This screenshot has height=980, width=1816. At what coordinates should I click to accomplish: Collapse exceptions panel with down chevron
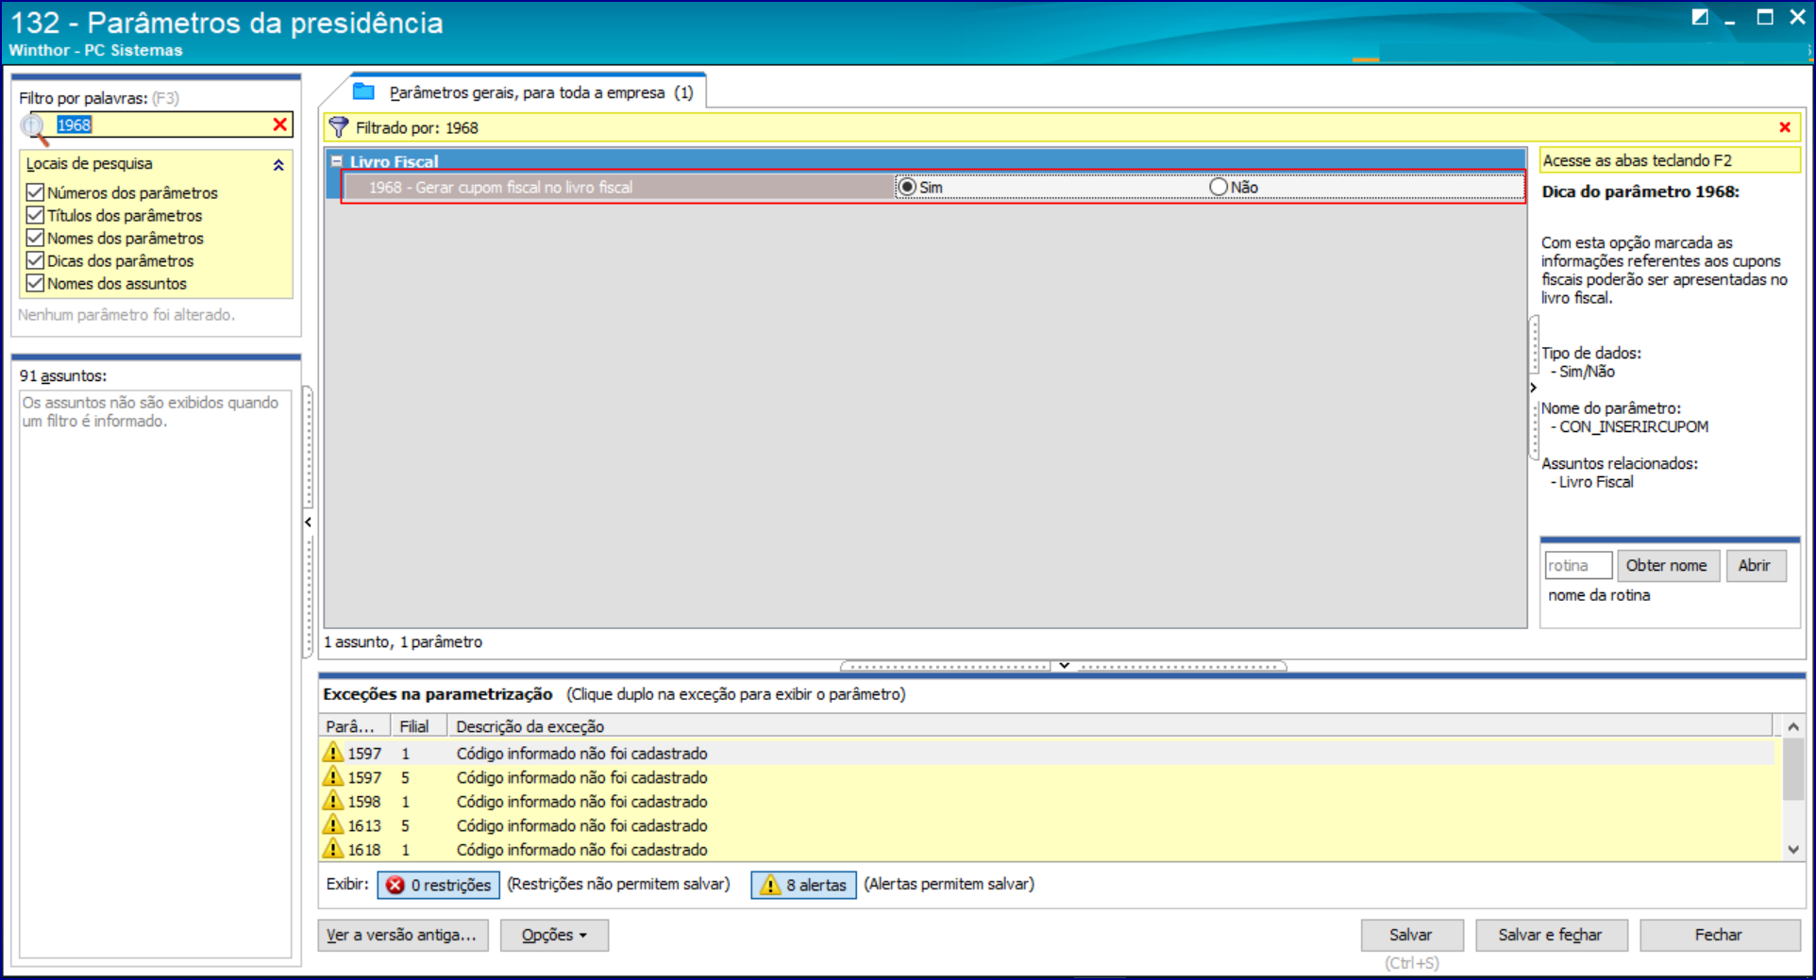[1064, 665]
